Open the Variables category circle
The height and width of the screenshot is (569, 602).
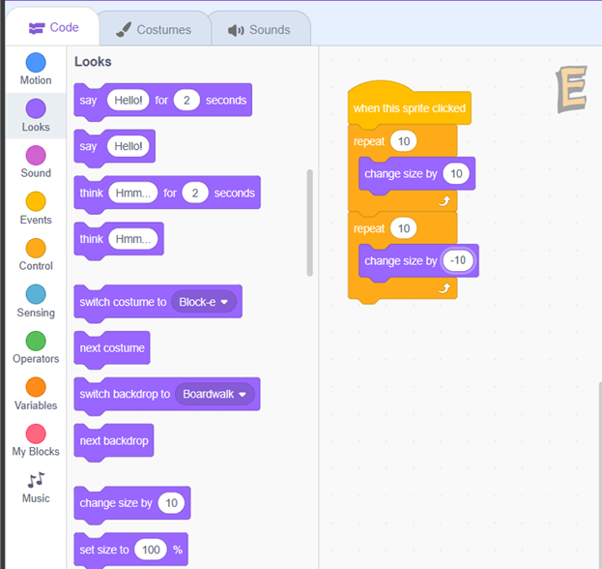pyautogui.click(x=36, y=387)
